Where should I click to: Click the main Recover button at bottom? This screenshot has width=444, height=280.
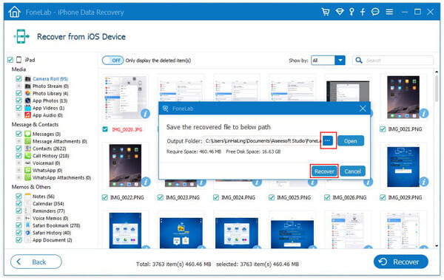coord(400,262)
